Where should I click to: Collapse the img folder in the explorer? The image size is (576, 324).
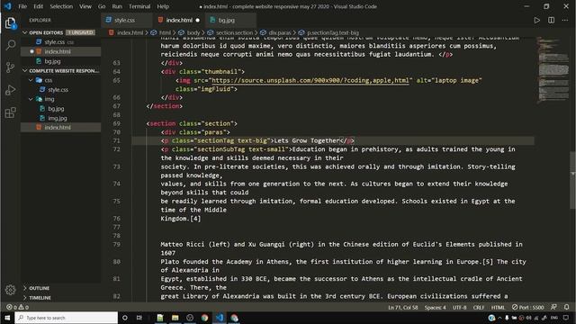31,99
